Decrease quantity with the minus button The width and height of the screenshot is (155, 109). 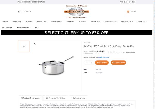(x=87, y=63)
